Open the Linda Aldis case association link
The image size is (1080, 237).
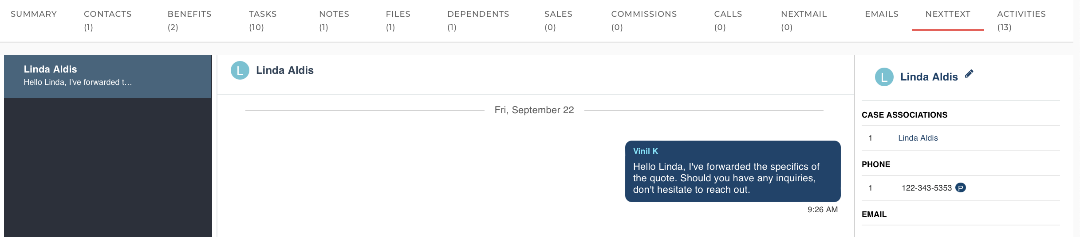918,138
